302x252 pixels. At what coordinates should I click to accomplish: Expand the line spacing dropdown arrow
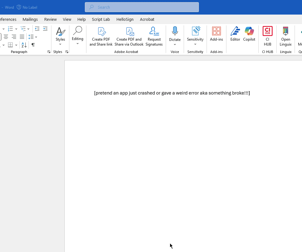coord(36,37)
